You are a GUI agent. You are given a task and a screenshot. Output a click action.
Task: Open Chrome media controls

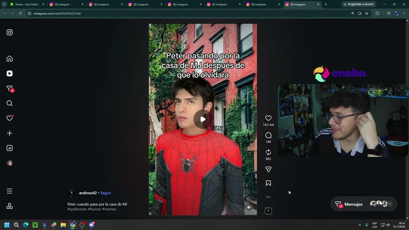point(389,13)
